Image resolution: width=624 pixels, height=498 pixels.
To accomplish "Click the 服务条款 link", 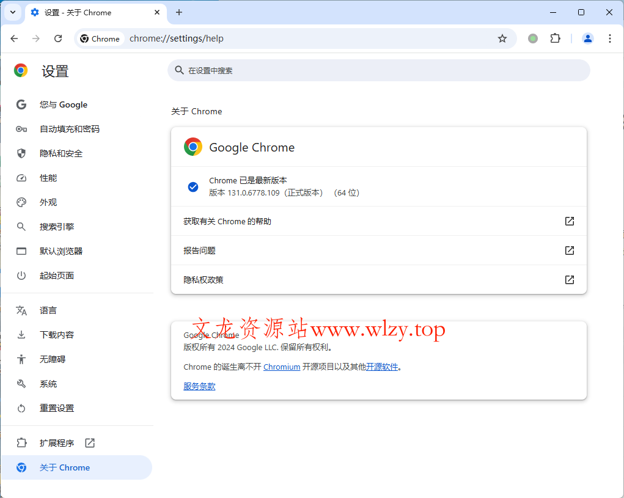I will pyautogui.click(x=199, y=386).
